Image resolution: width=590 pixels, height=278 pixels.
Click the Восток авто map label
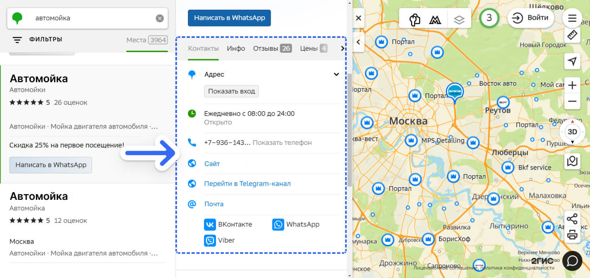[498, 83]
